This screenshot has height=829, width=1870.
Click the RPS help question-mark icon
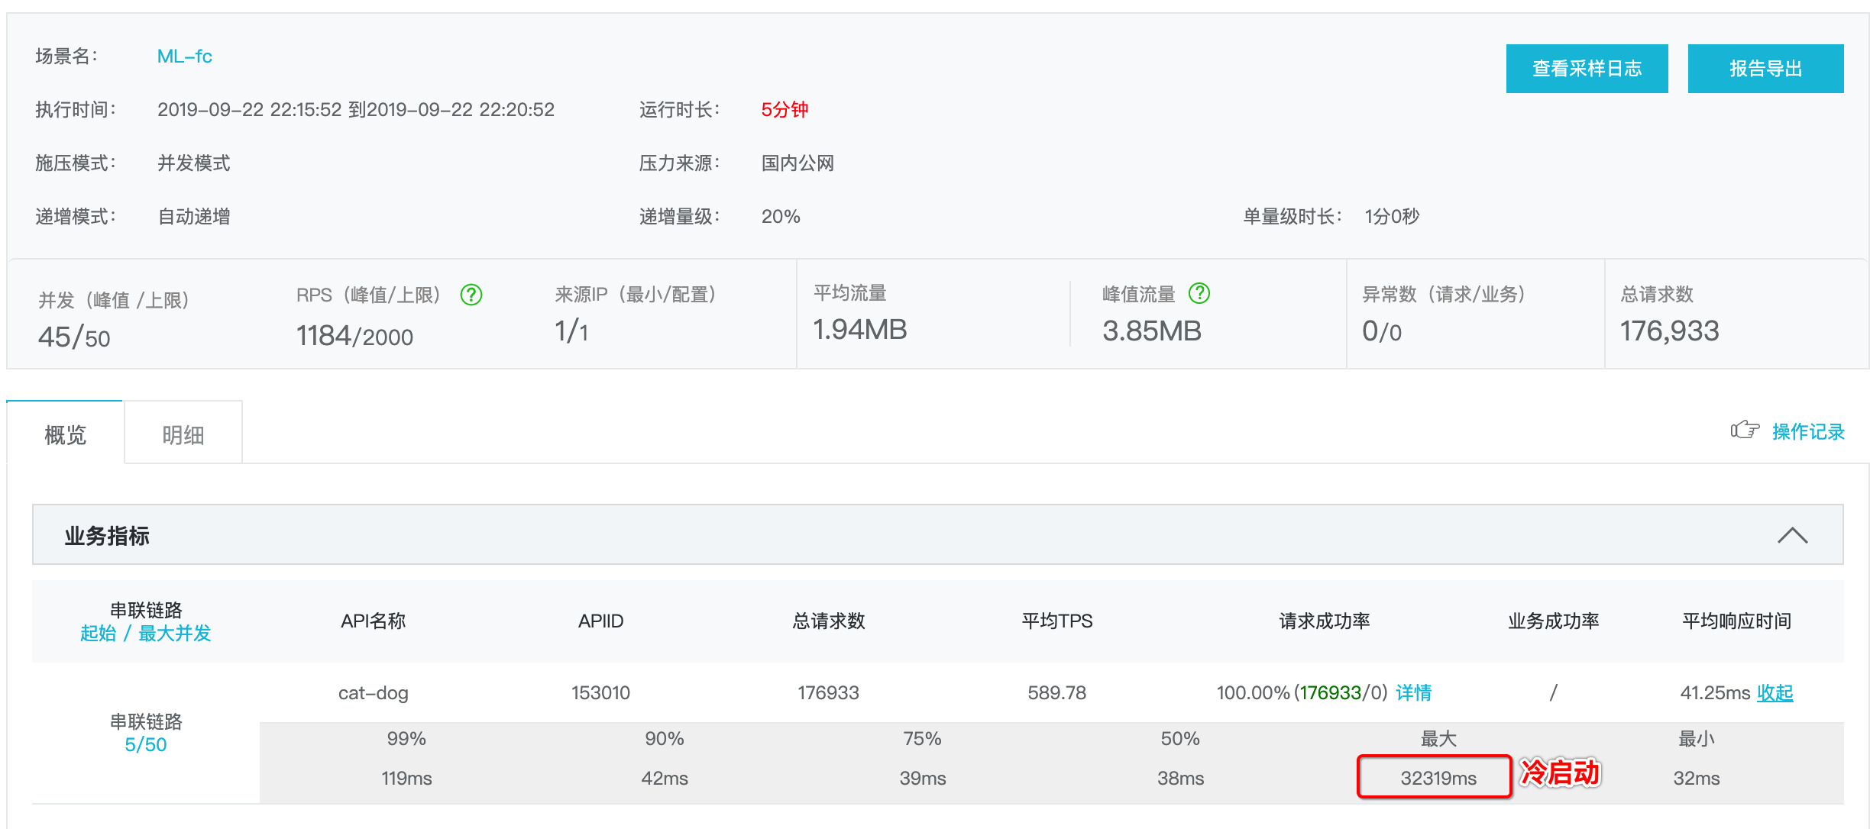471,295
